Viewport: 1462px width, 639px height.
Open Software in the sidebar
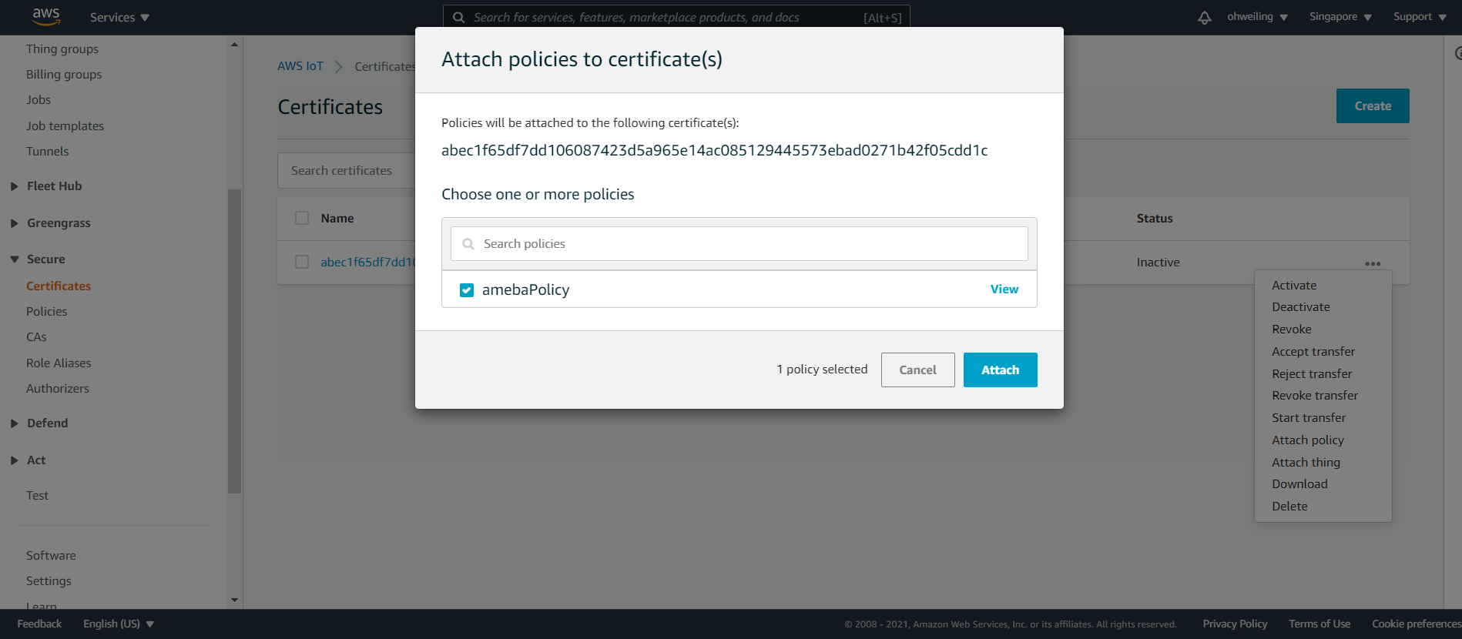pos(51,556)
